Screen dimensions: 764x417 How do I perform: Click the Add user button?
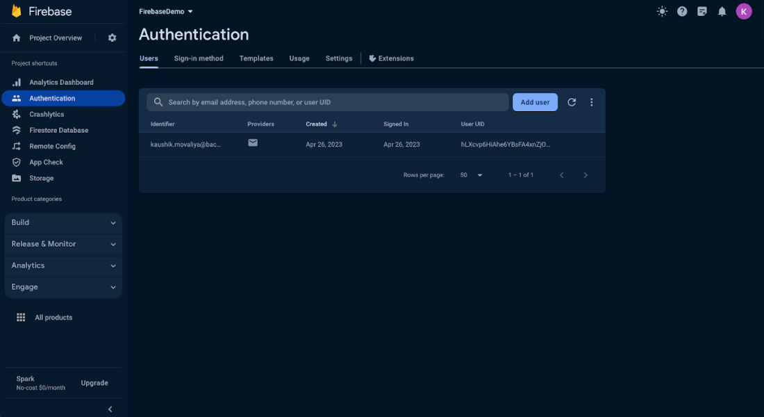pyautogui.click(x=535, y=102)
